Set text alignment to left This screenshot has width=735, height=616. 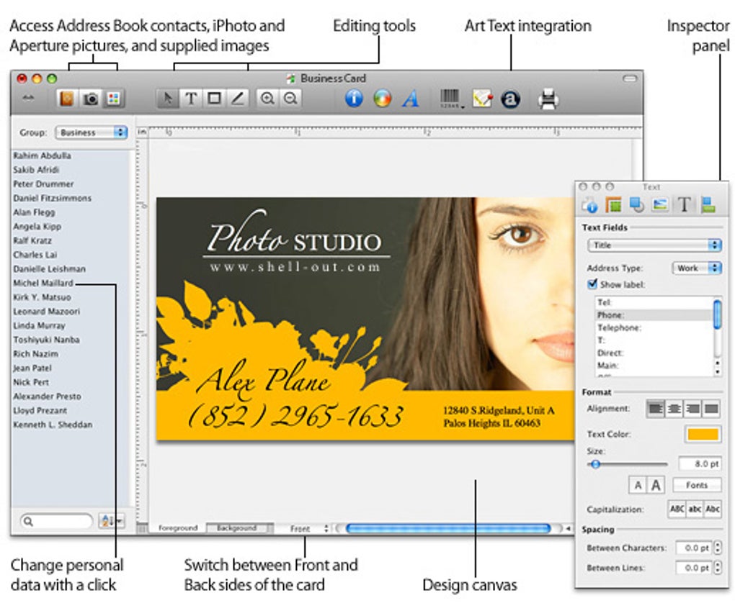[x=655, y=409]
